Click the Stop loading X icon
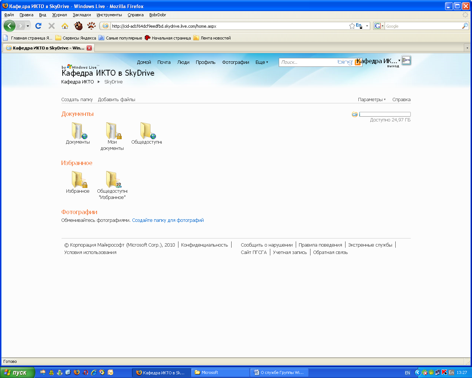The height and width of the screenshot is (378, 472). pos(52,26)
